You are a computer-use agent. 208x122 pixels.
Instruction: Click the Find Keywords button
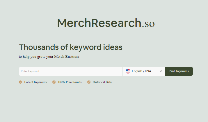click(x=179, y=71)
